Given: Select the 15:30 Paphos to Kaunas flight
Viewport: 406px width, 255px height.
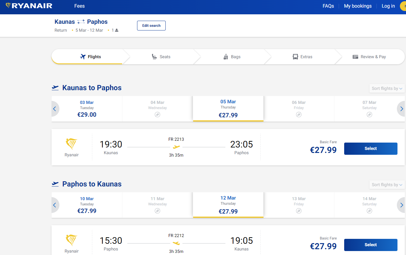Looking at the screenshot, I should tap(370, 245).
